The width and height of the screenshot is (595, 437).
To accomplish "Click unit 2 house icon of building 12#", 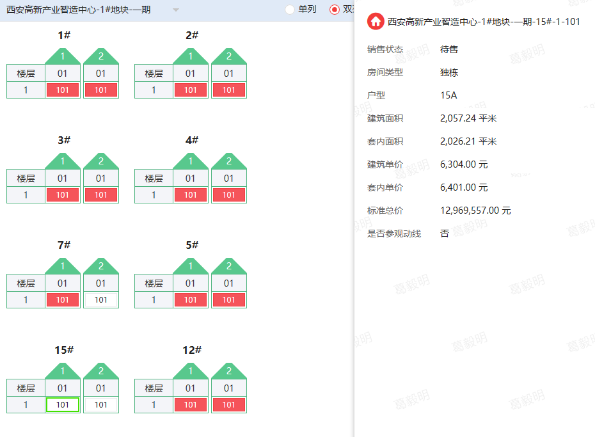I will coord(229,371).
